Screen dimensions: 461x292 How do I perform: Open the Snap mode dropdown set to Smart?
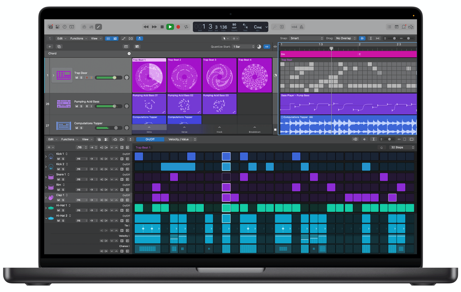click(x=306, y=38)
